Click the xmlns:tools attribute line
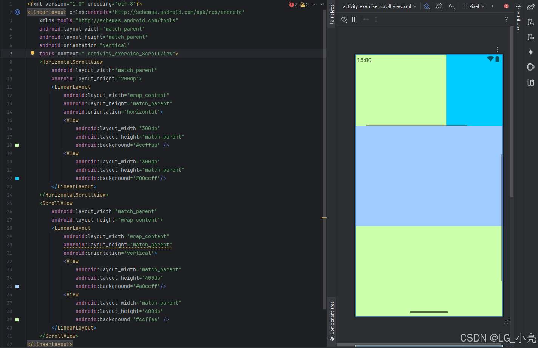Image resolution: width=538 pixels, height=348 pixels. [109, 20]
